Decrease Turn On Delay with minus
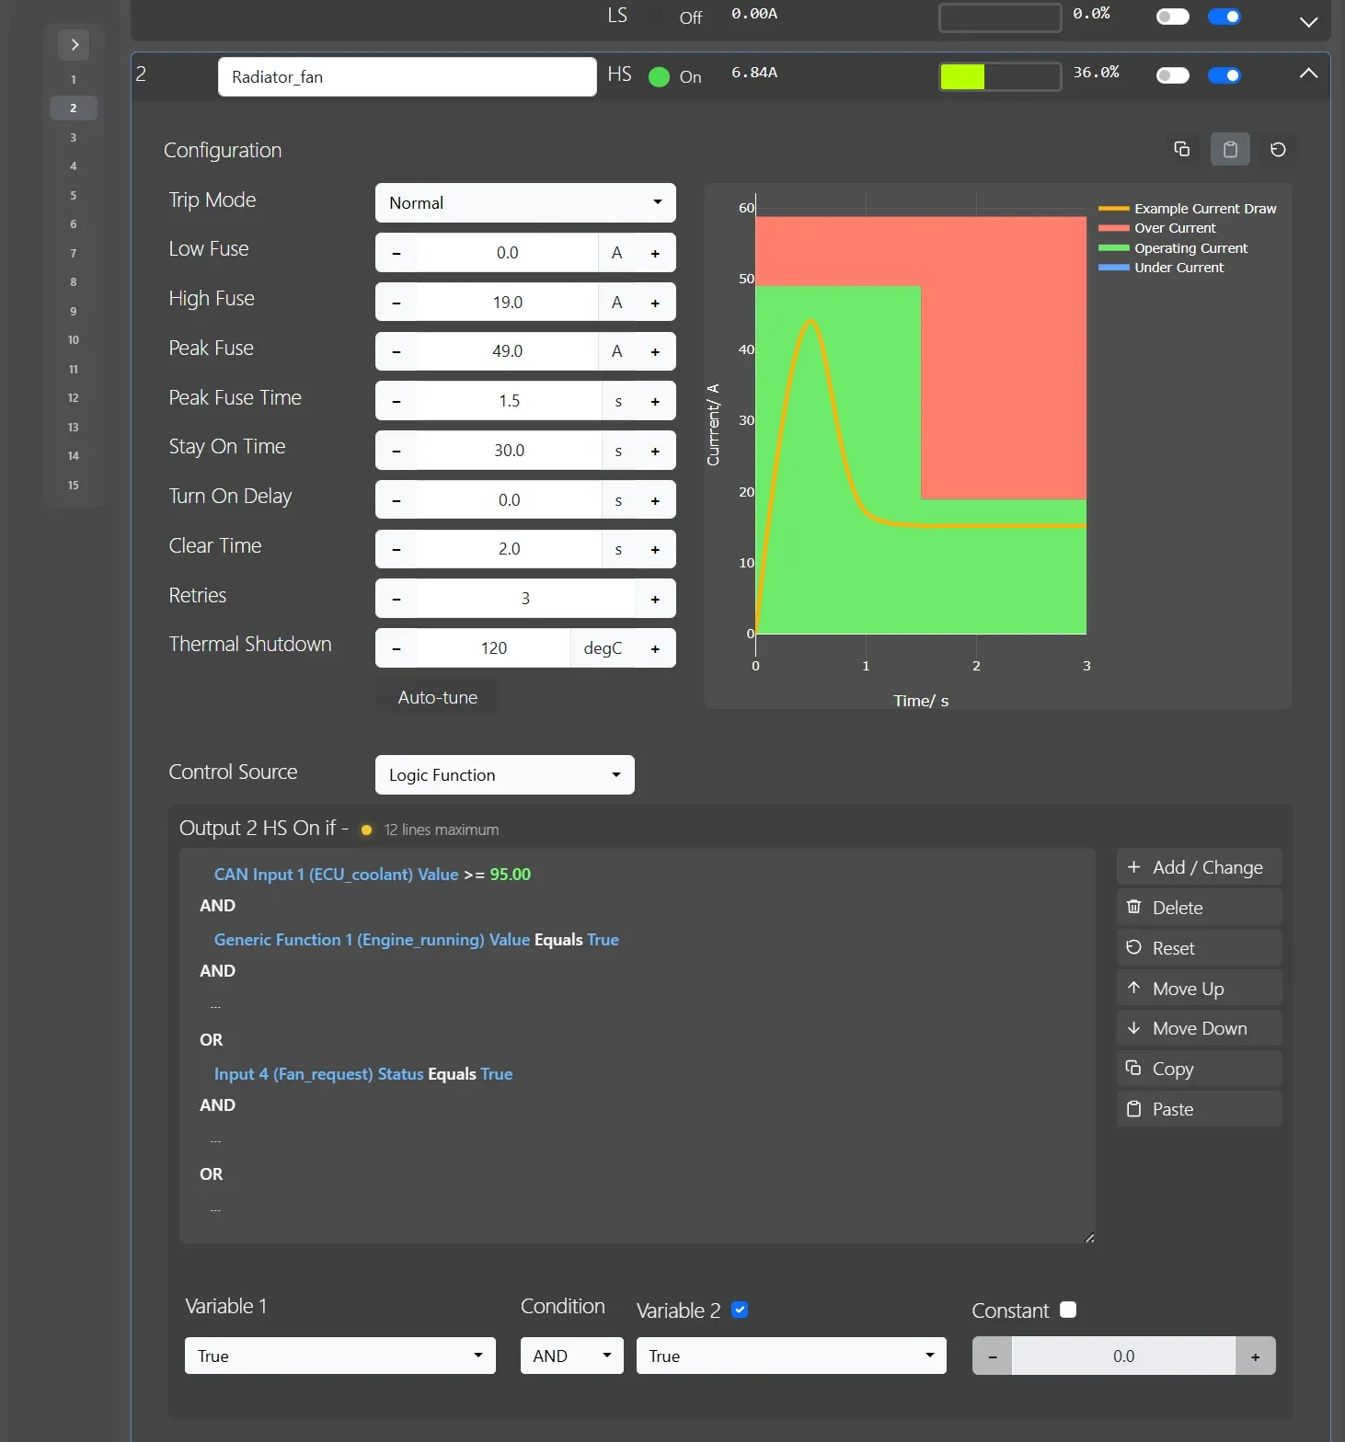Image resolution: width=1345 pixels, height=1442 pixels. click(397, 500)
